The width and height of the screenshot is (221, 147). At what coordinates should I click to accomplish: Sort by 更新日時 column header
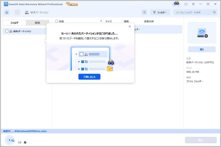(x=149, y=21)
